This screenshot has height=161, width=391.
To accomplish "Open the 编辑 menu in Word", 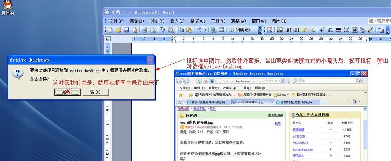I will click(137, 21).
